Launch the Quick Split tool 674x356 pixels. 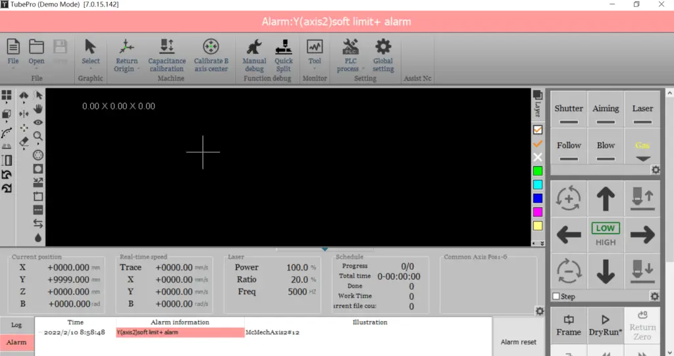click(x=284, y=55)
